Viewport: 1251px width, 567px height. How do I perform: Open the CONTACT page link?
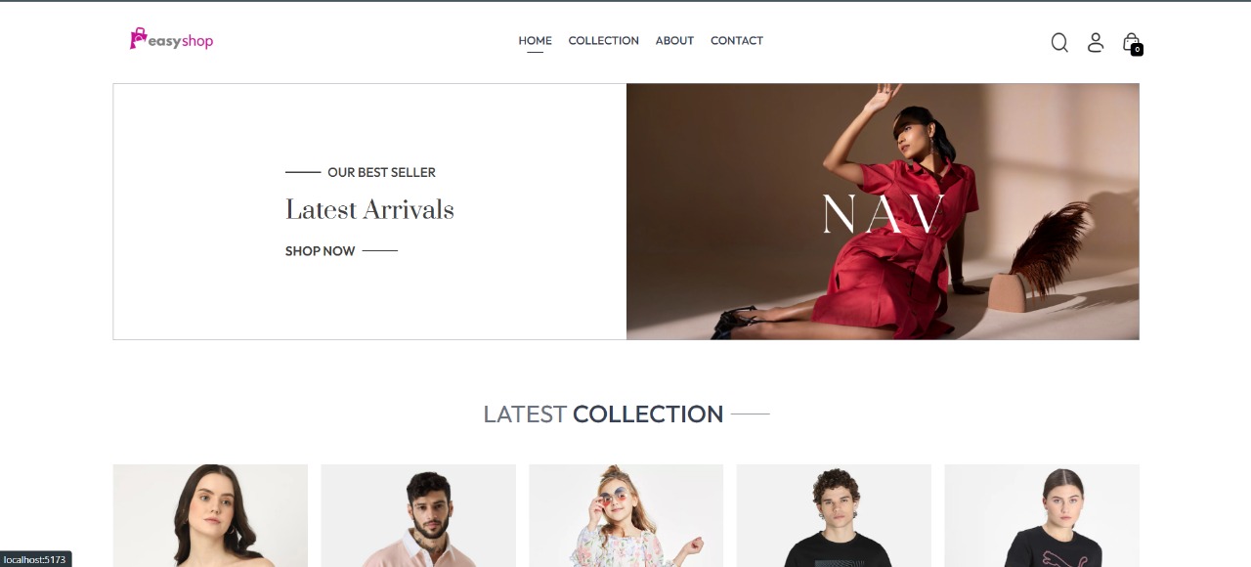pyautogui.click(x=737, y=40)
